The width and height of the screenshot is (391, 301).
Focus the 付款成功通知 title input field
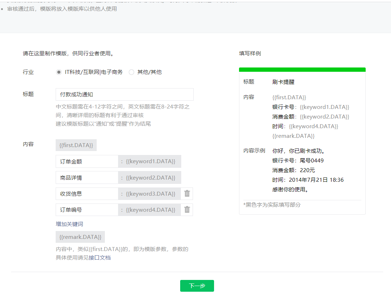125,95
